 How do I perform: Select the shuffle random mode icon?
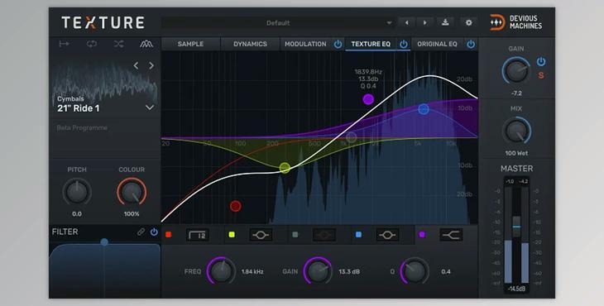pos(118,44)
